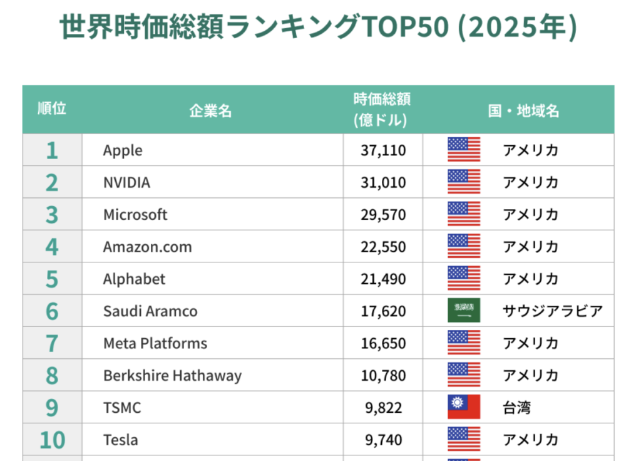
Task: Click rank number 10 cell
Action: [53, 440]
